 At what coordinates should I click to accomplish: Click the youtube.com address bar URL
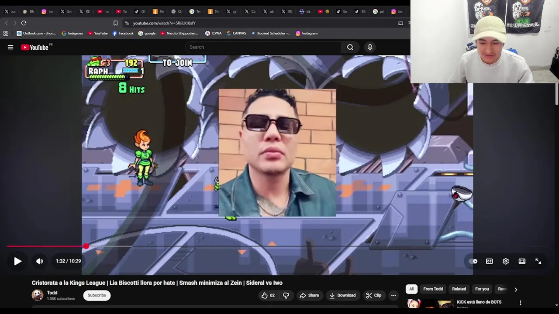[164, 23]
